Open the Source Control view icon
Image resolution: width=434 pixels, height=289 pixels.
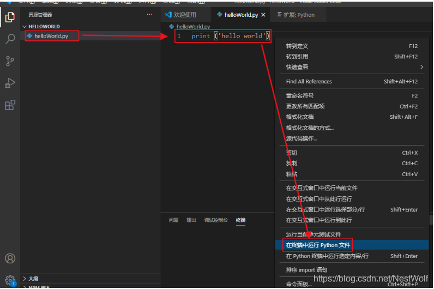10,61
